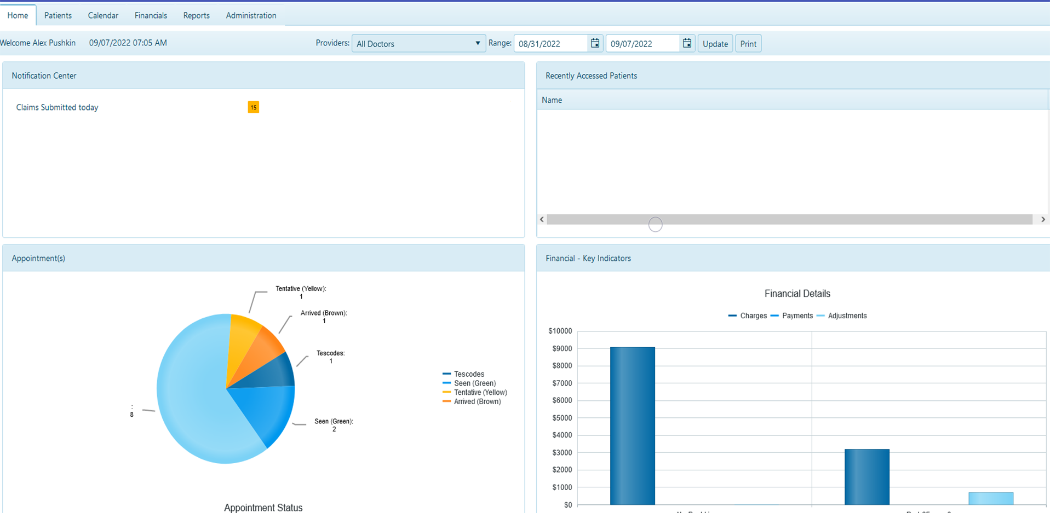This screenshot has height=513, width=1050.
Task: Open the Reports tab
Action: pyautogui.click(x=196, y=15)
